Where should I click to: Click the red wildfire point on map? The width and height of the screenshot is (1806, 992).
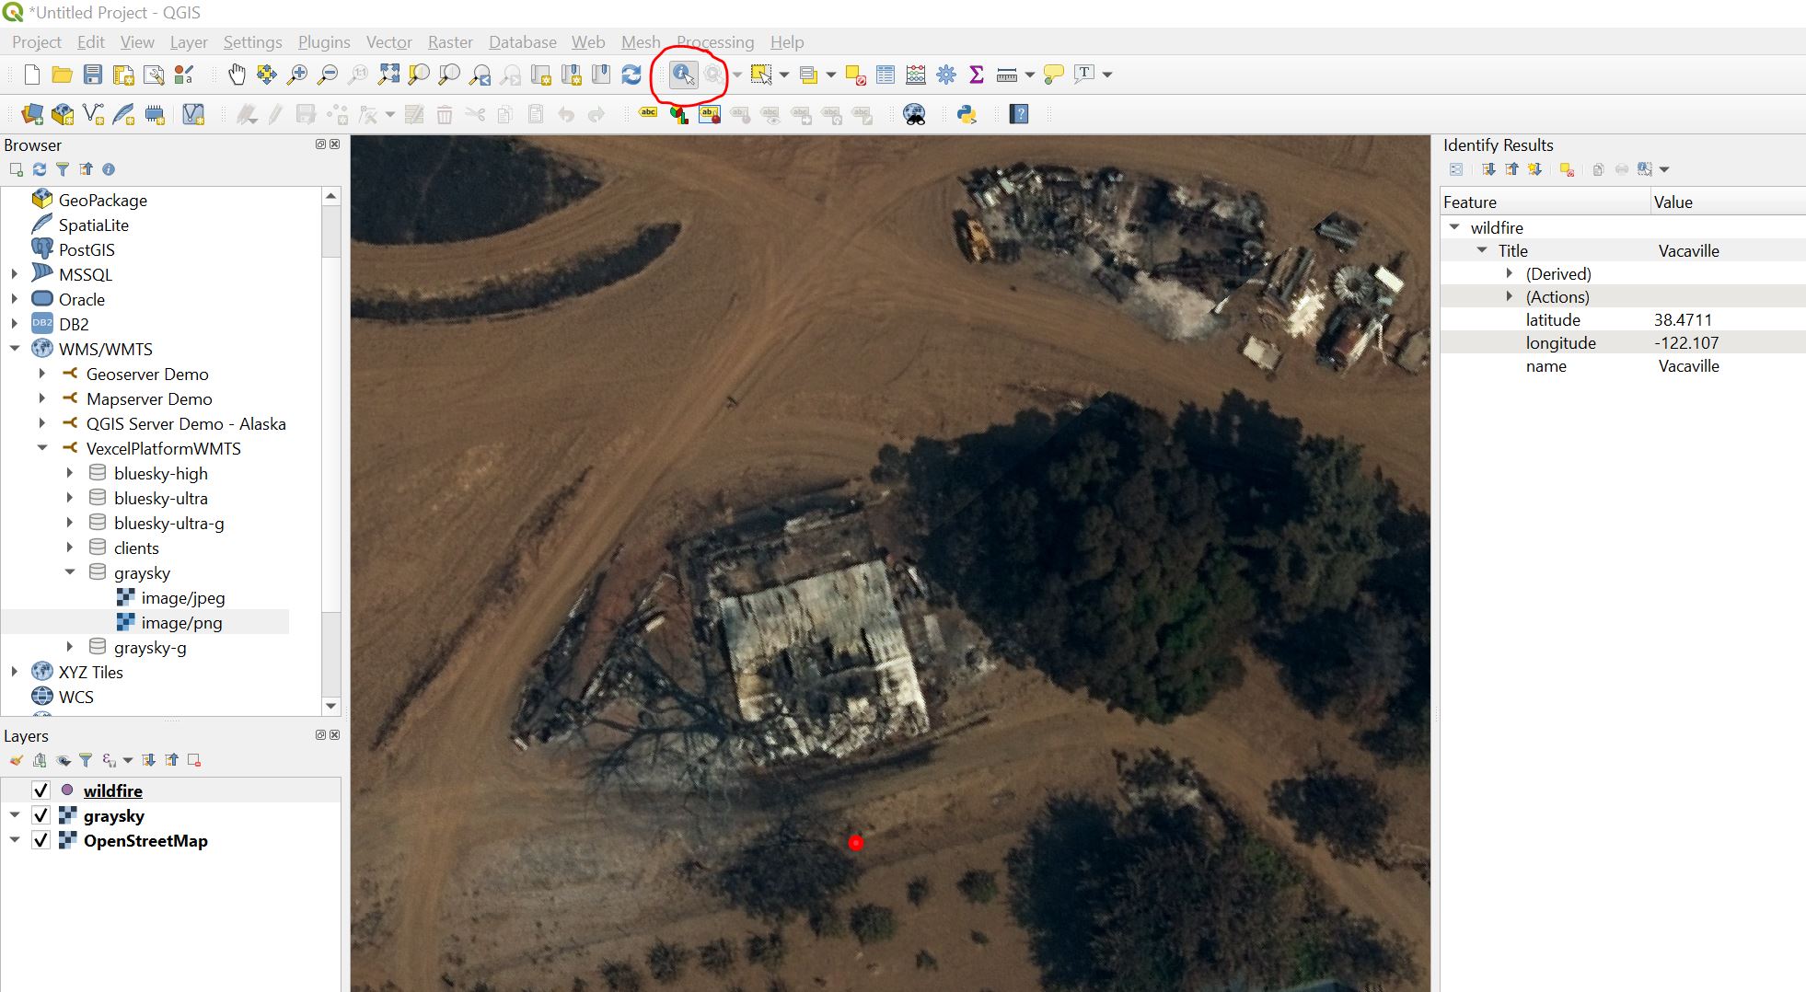(856, 842)
